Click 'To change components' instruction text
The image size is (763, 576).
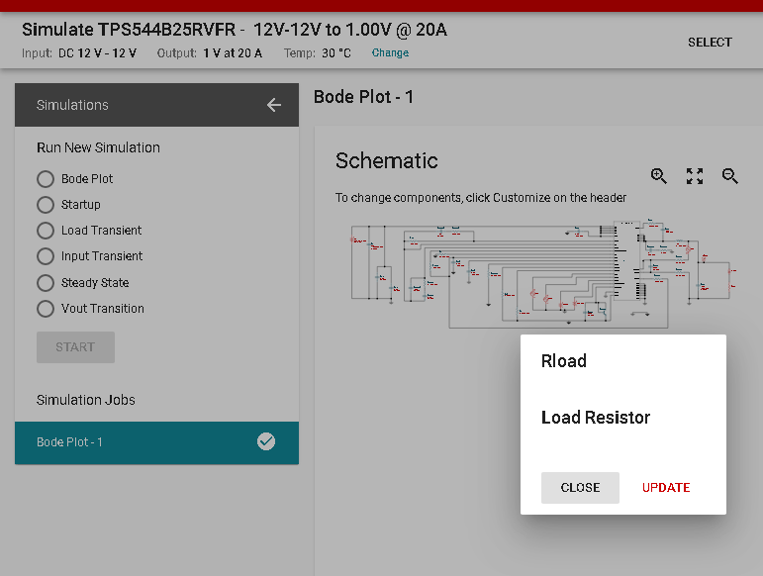[x=480, y=198]
